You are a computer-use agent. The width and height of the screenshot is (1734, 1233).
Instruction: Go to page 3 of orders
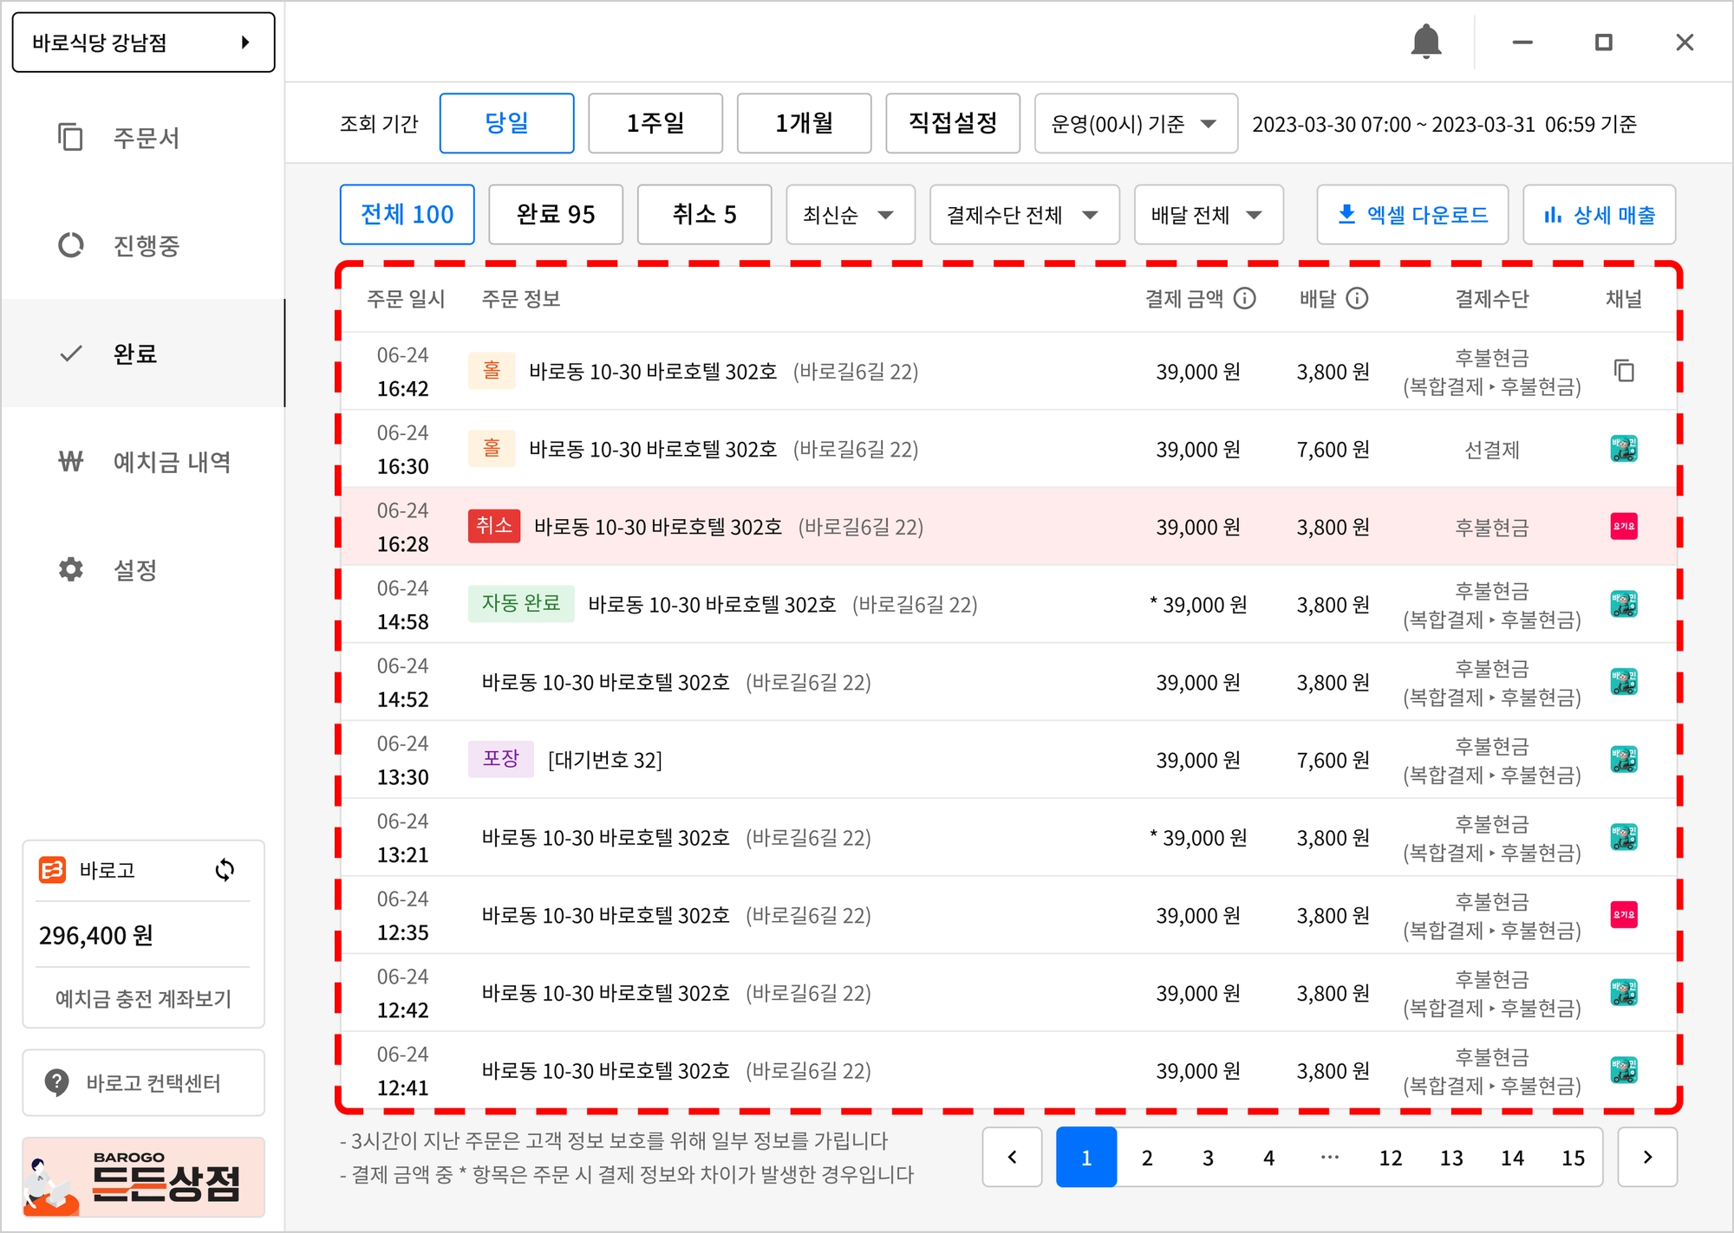1208,1158
